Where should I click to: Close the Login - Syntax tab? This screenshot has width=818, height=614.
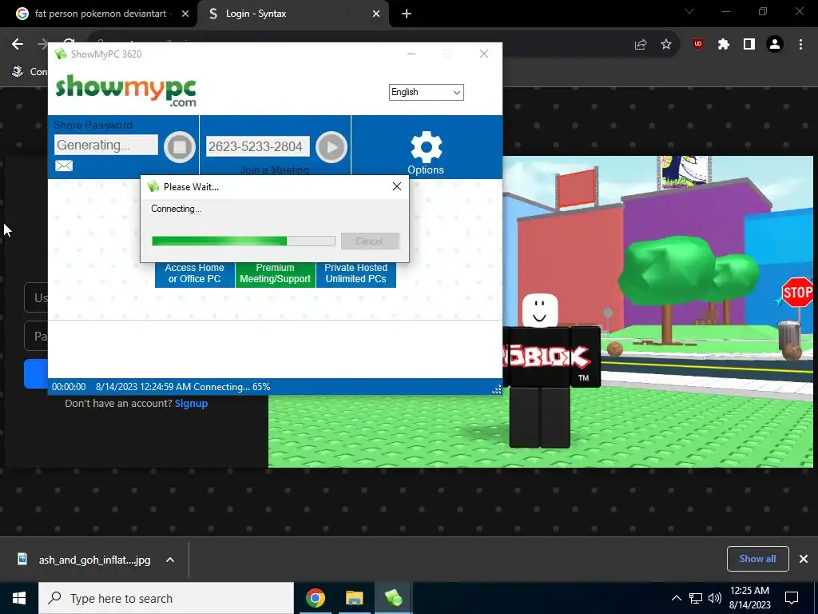click(x=376, y=14)
